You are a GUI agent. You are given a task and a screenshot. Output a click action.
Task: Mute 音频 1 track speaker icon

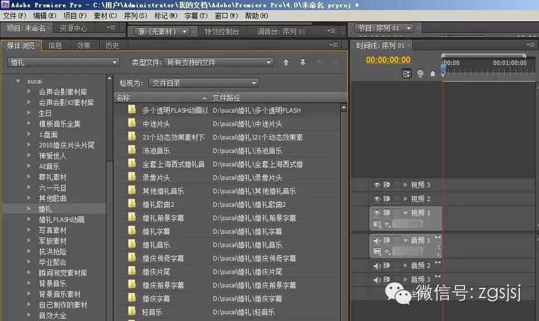(377, 240)
